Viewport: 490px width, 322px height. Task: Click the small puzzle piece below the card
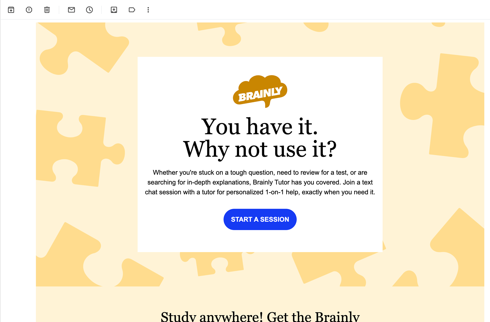(212, 263)
